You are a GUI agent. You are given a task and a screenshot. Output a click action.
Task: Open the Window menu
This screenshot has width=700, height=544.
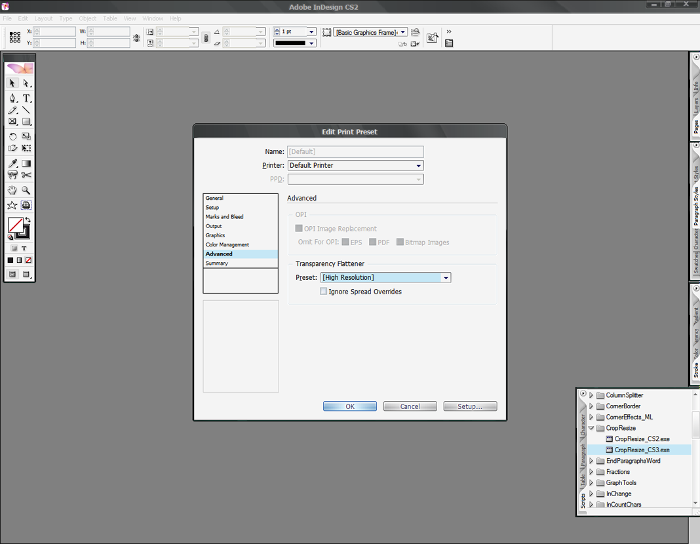153,18
